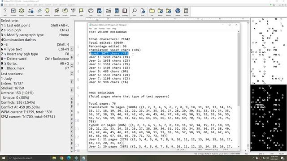Choose 'Delete word' option
The image size is (287, 161).
[35, 59]
